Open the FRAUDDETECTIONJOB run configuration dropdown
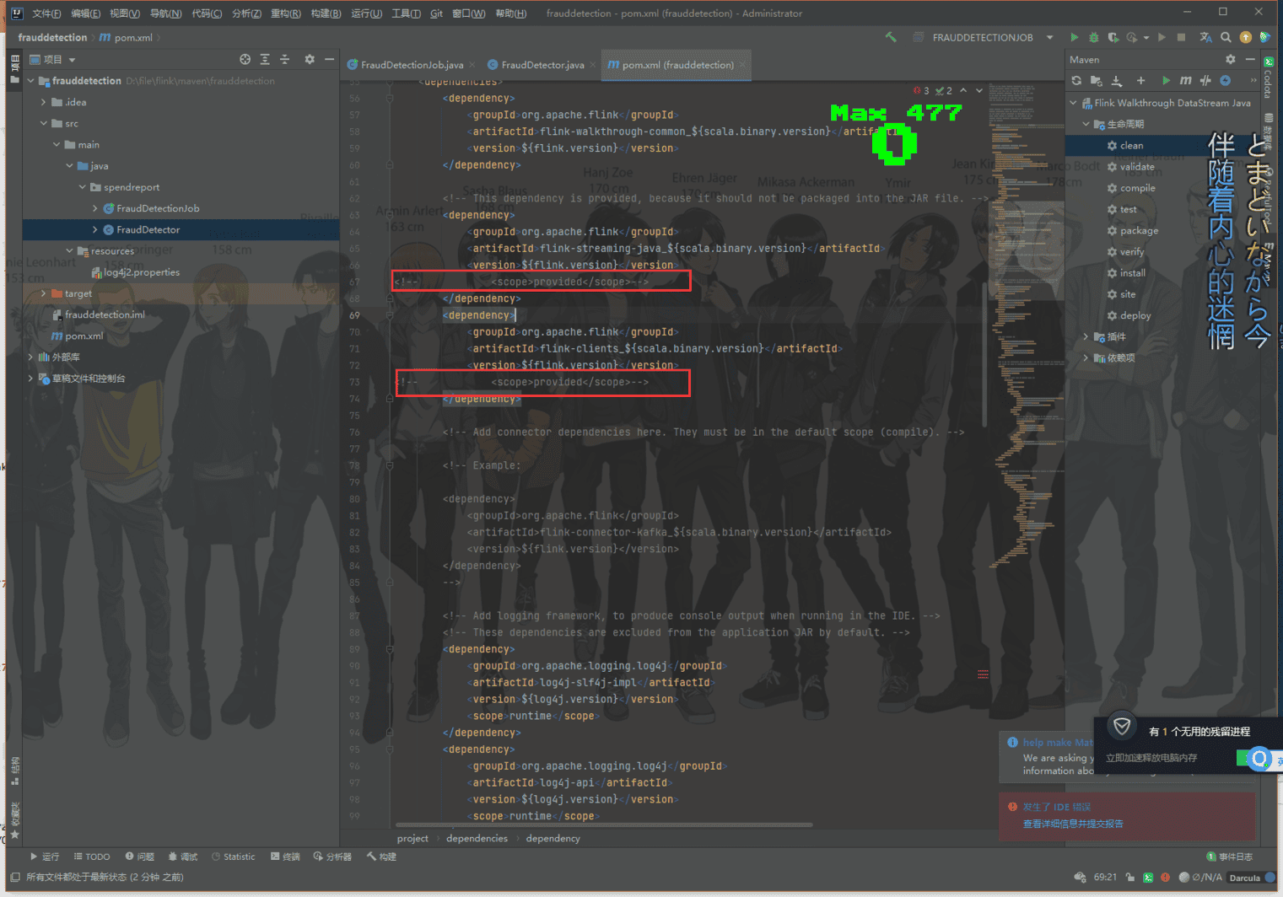This screenshot has width=1283, height=897. click(x=1049, y=37)
